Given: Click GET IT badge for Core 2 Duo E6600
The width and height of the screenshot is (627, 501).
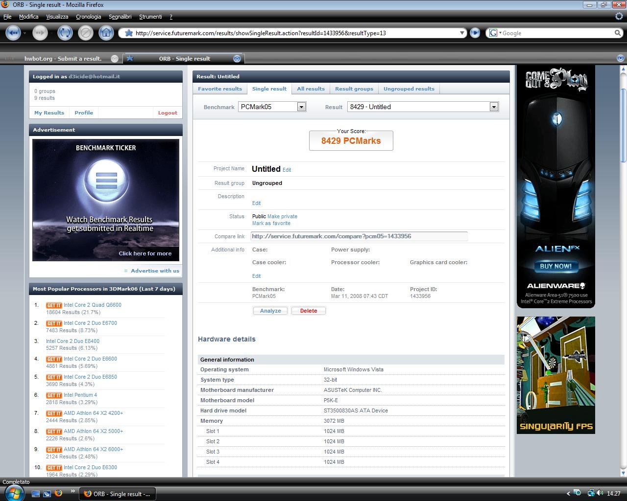Looking at the screenshot, I should tap(54, 359).
